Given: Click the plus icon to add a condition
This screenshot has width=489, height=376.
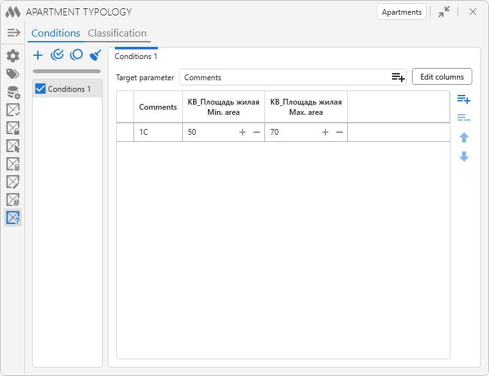Looking at the screenshot, I should click(38, 55).
